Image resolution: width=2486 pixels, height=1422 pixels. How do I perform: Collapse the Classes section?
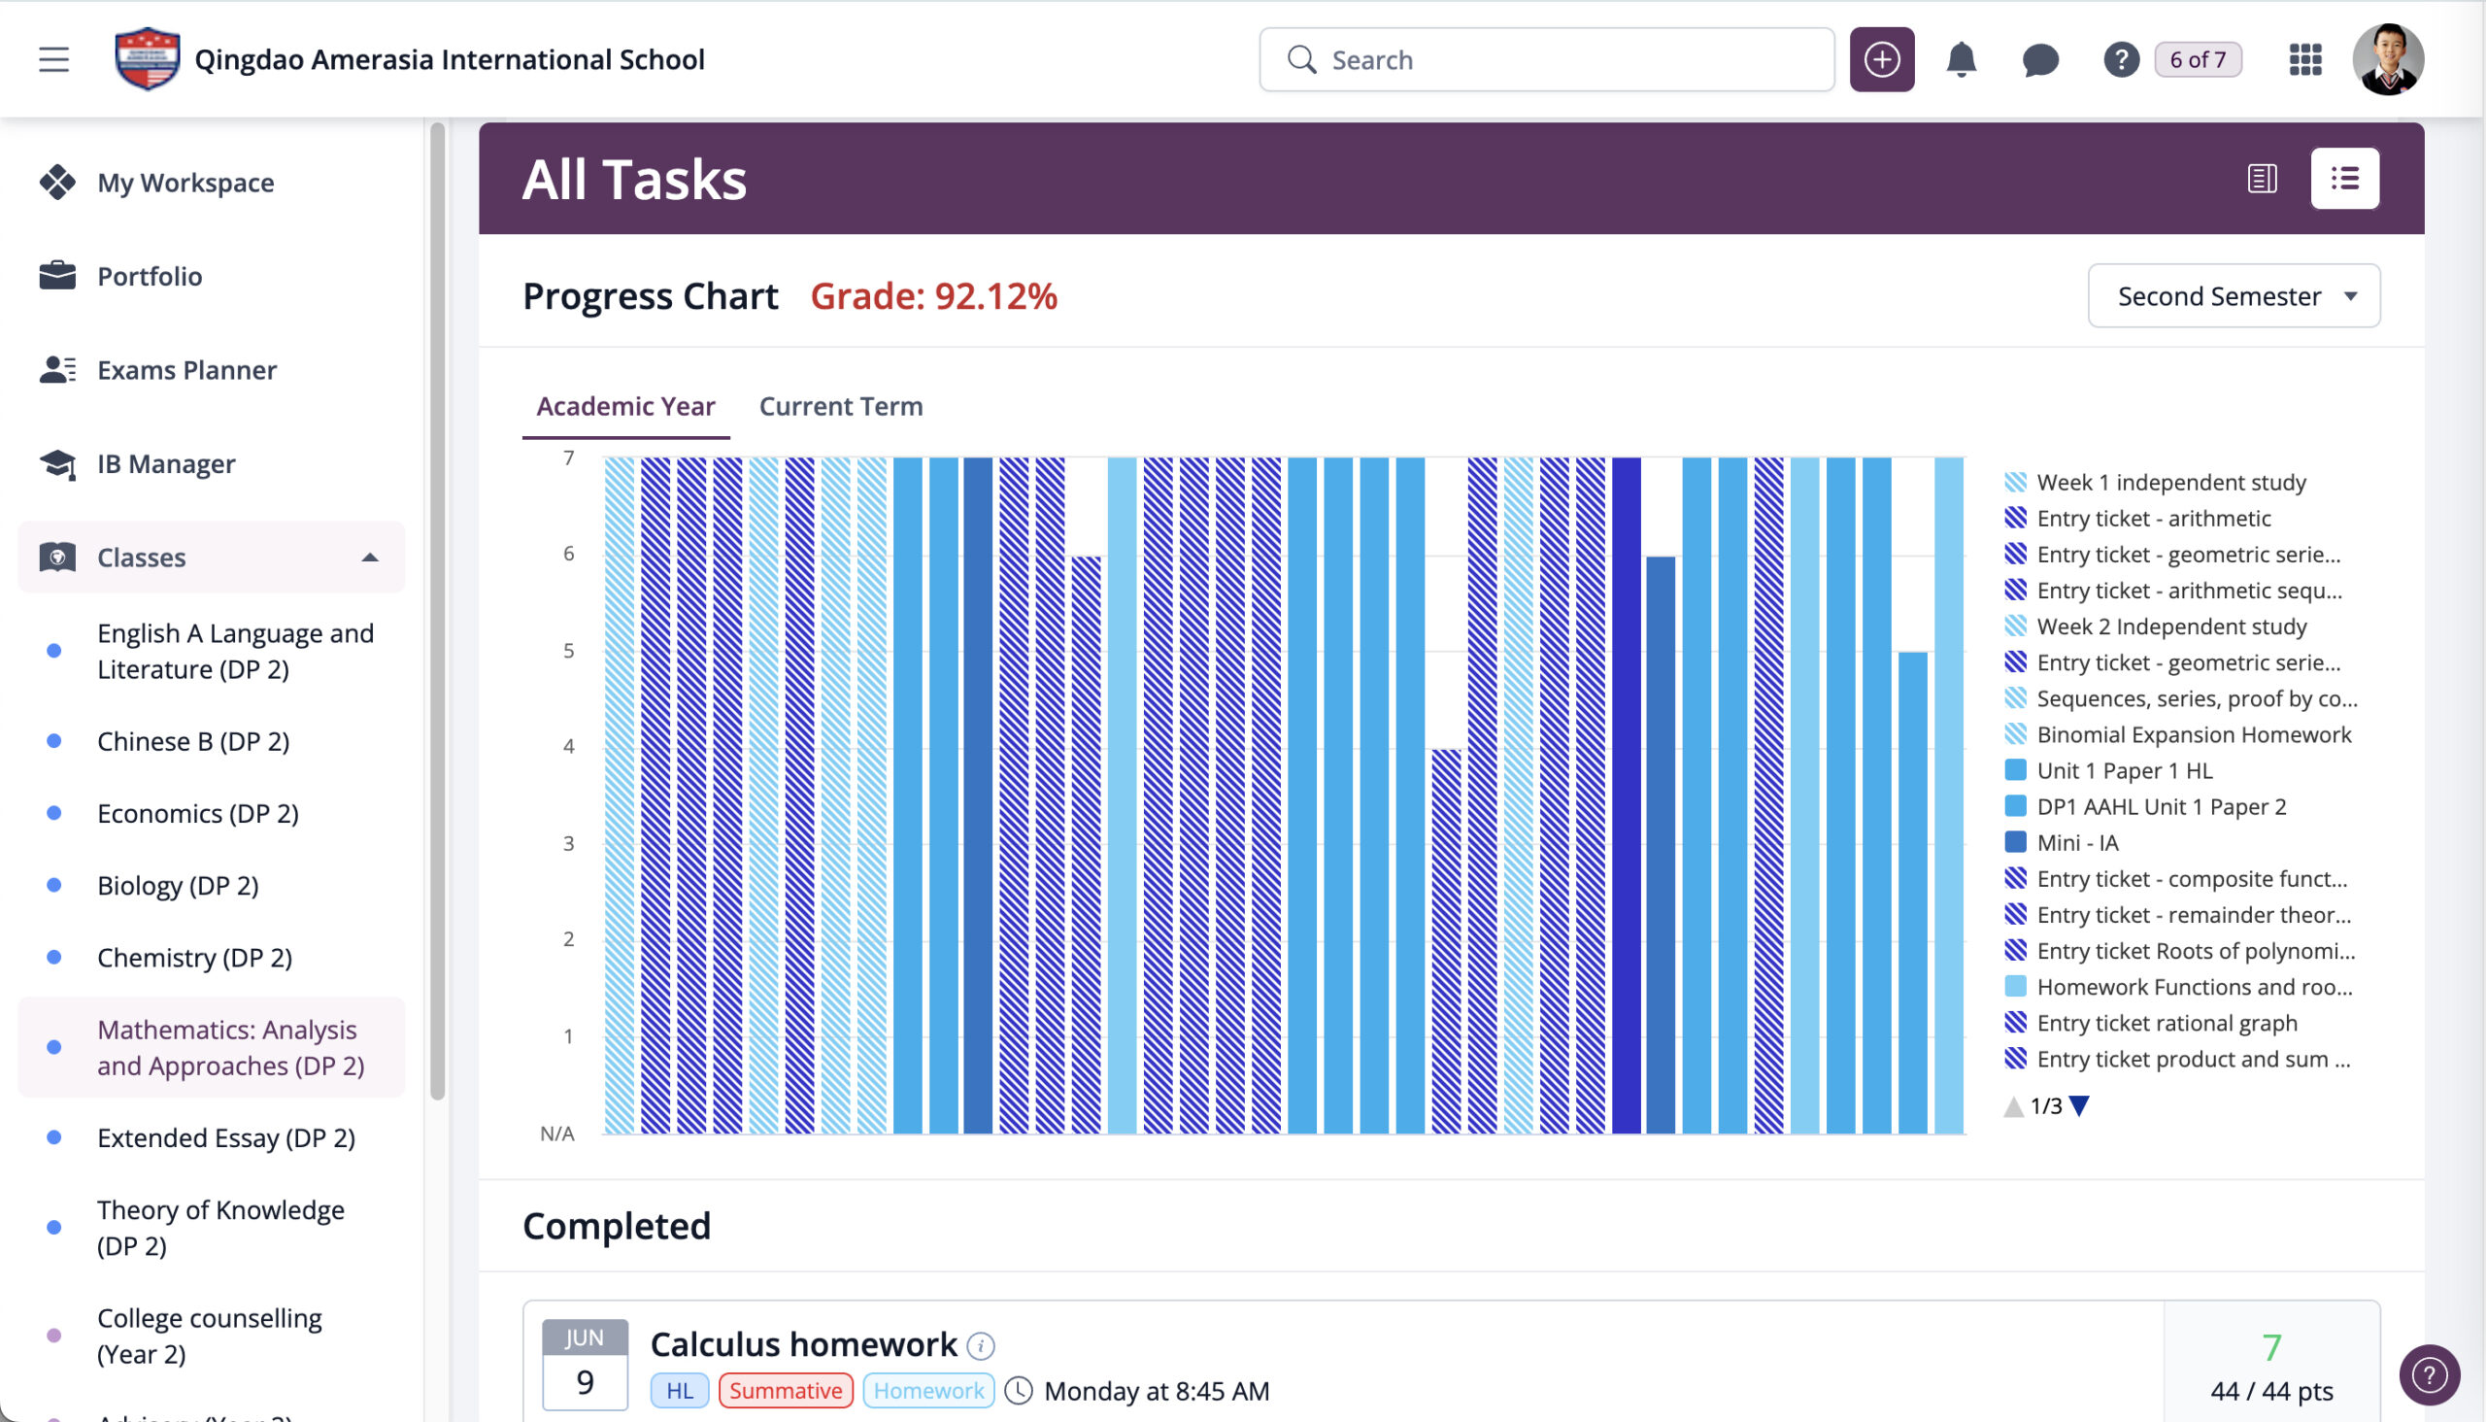pyautogui.click(x=369, y=558)
